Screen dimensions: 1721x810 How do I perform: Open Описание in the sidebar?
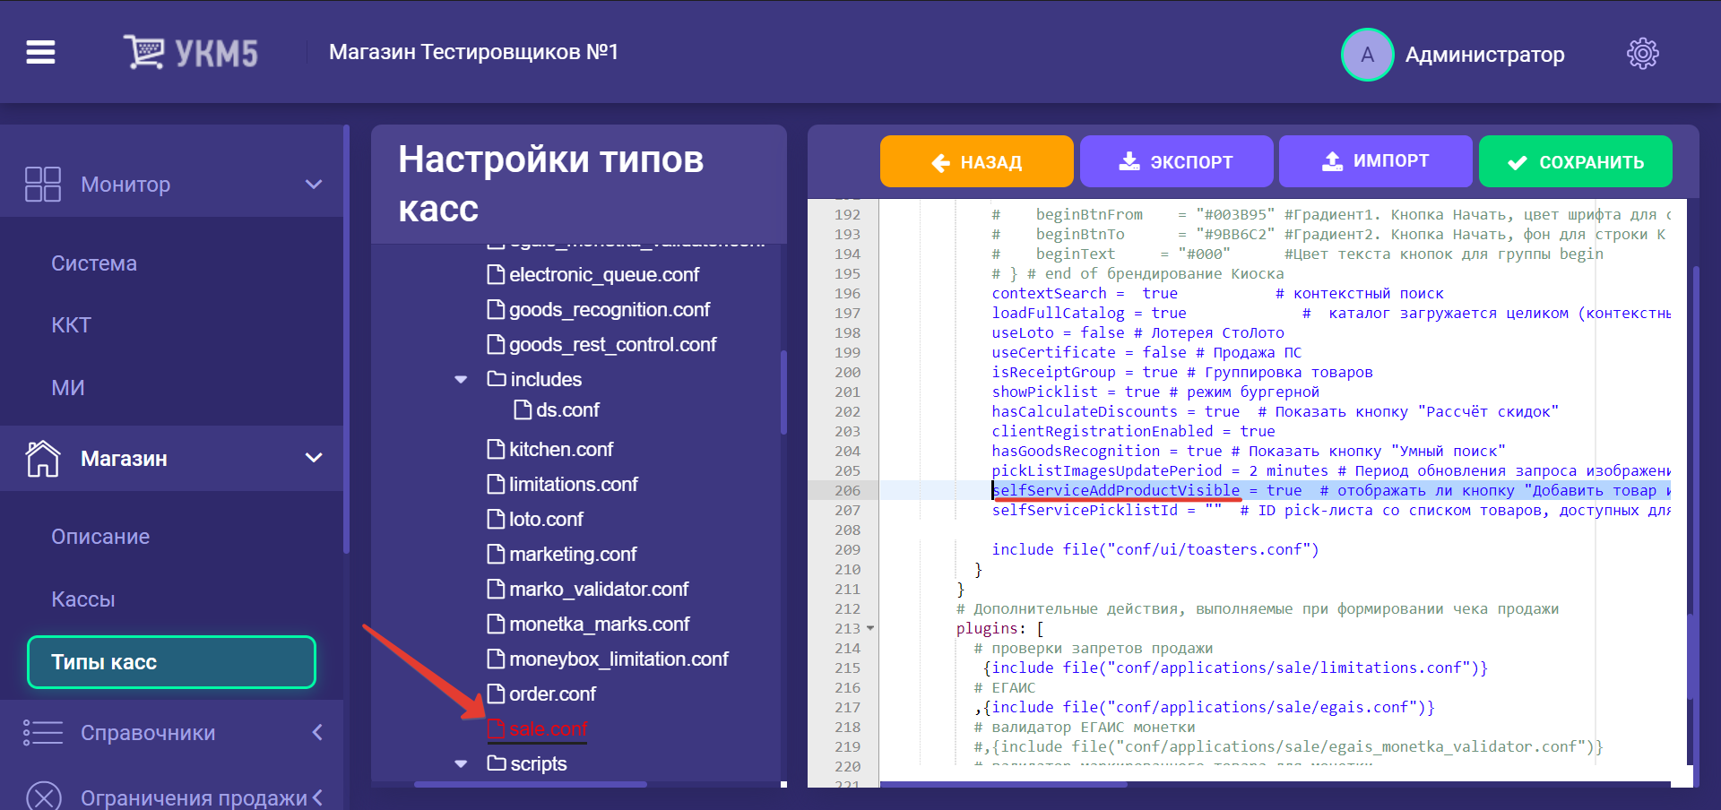[x=100, y=537]
